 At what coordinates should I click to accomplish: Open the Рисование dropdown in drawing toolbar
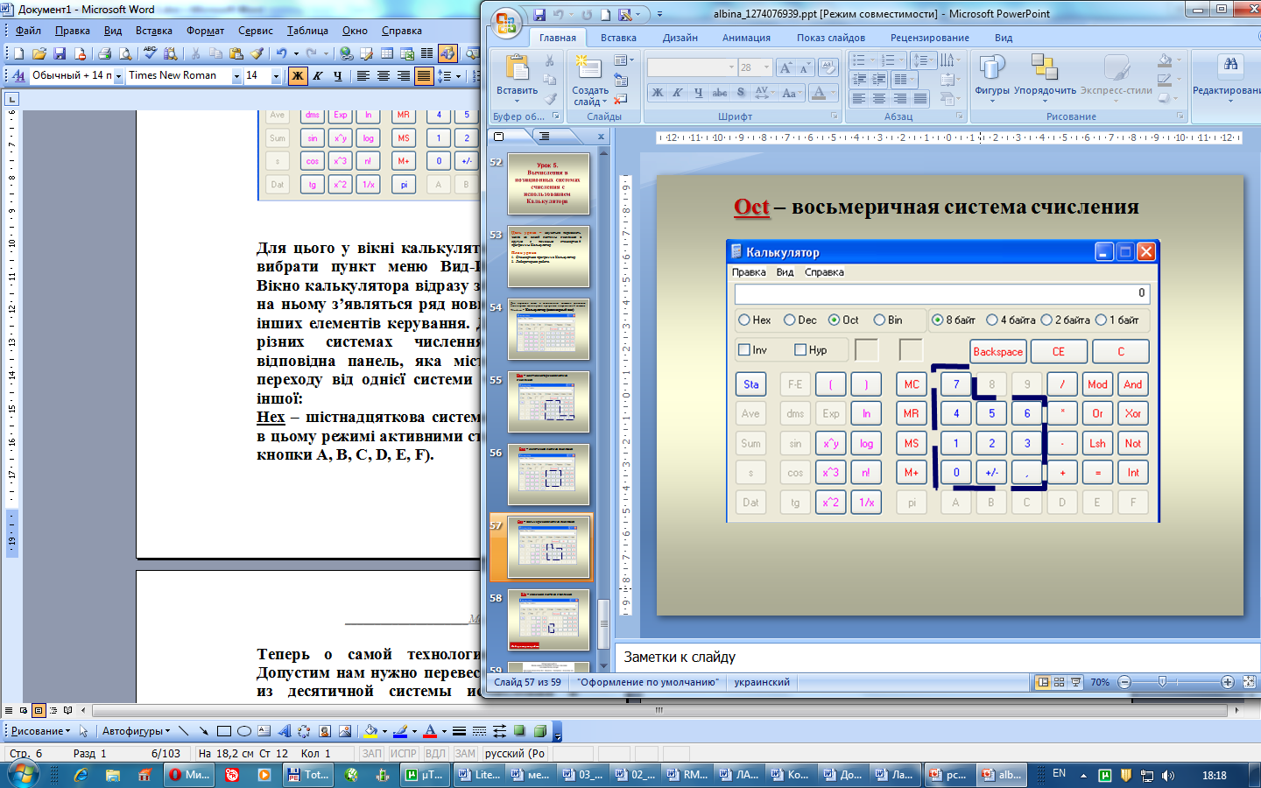pos(40,730)
